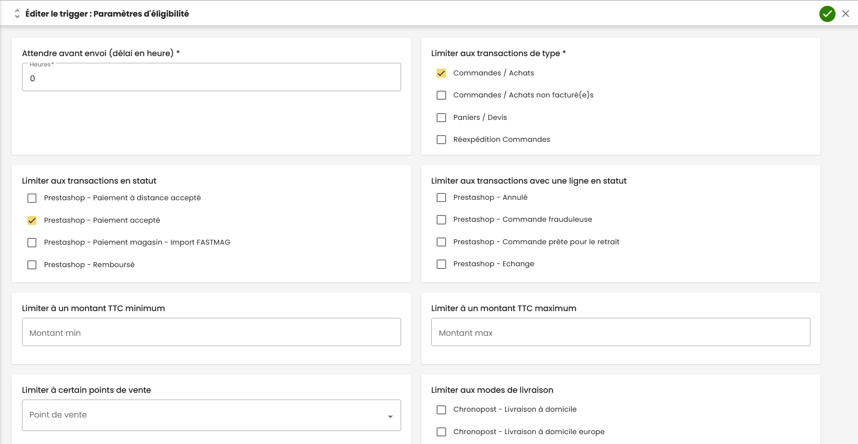Tick Réexpédition Commandes checkbox

pyautogui.click(x=441, y=140)
